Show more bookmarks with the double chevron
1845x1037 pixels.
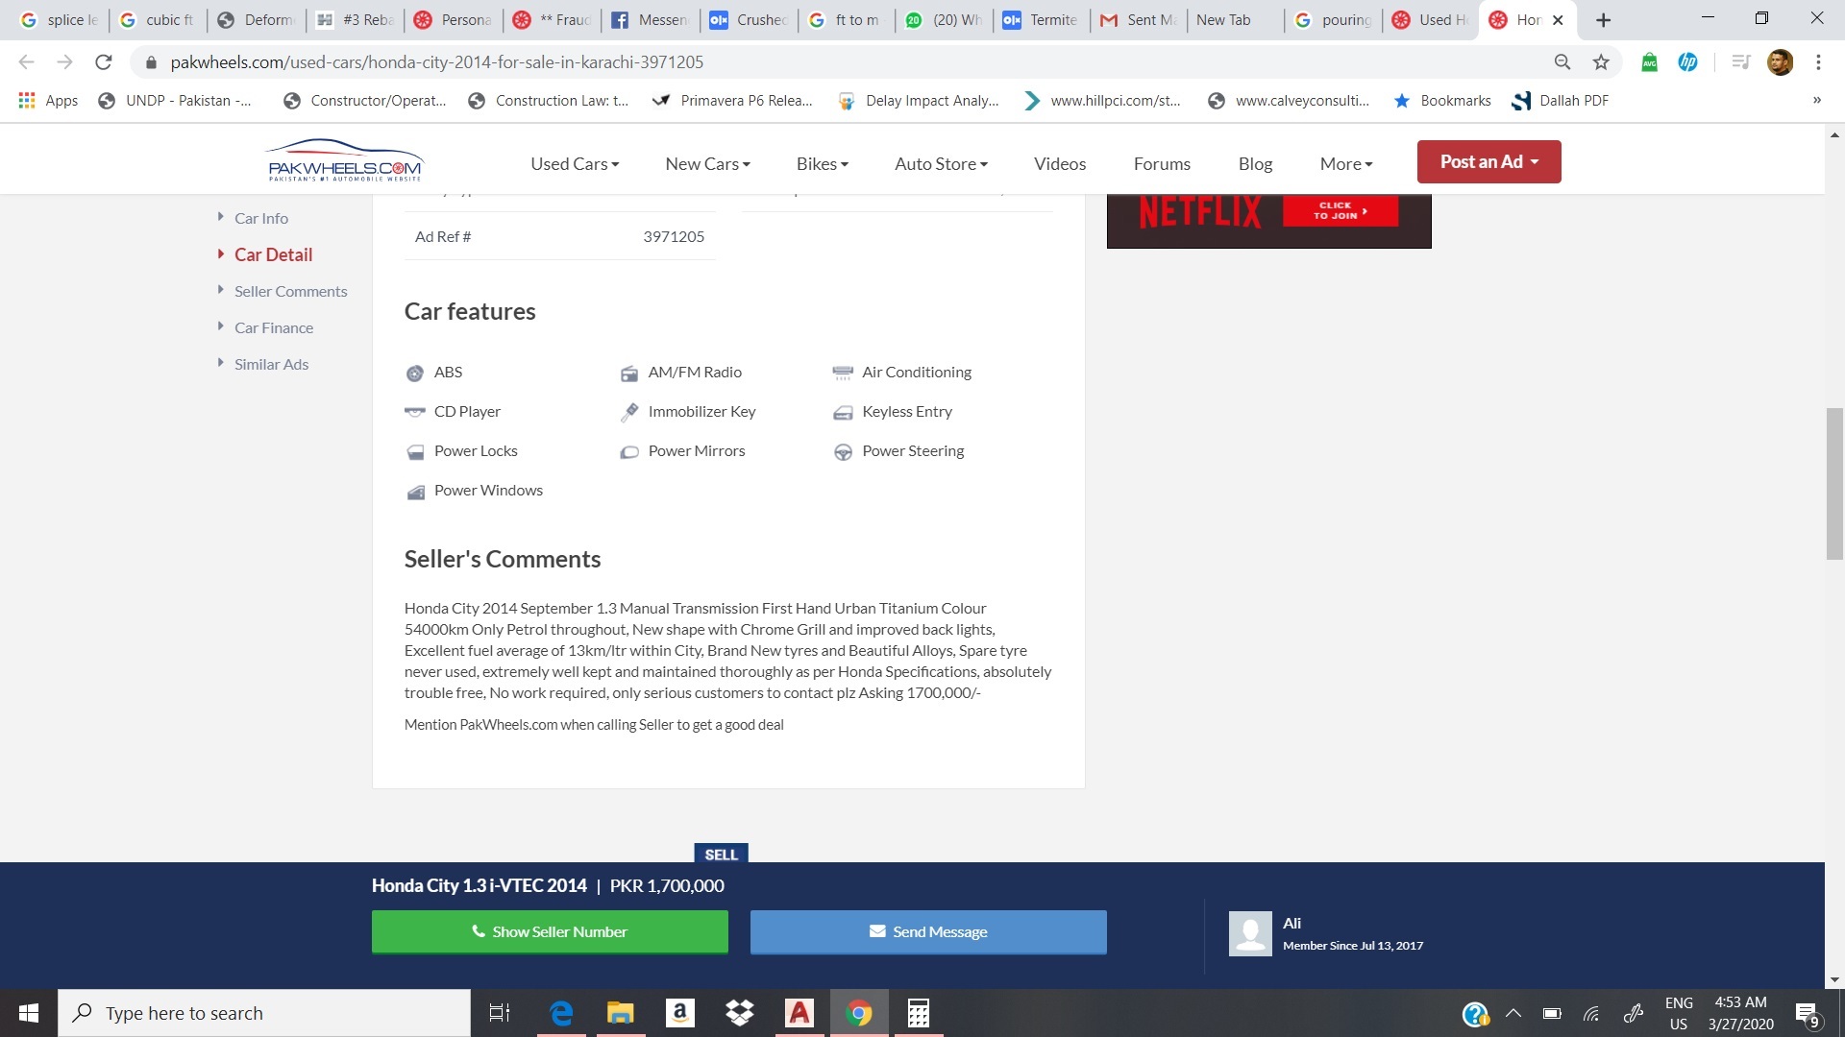(1816, 101)
